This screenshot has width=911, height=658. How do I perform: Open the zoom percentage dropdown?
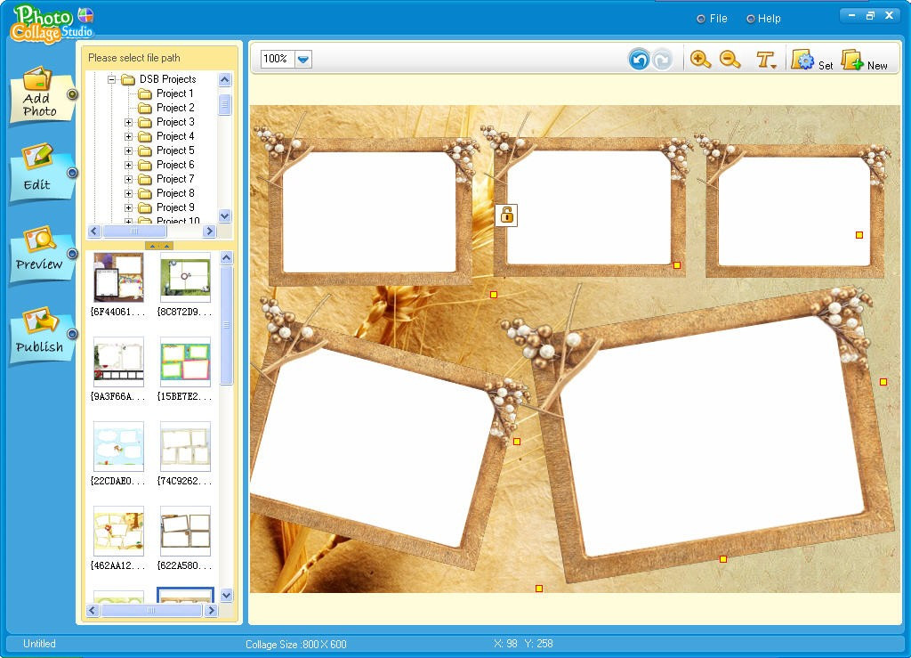point(303,59)
